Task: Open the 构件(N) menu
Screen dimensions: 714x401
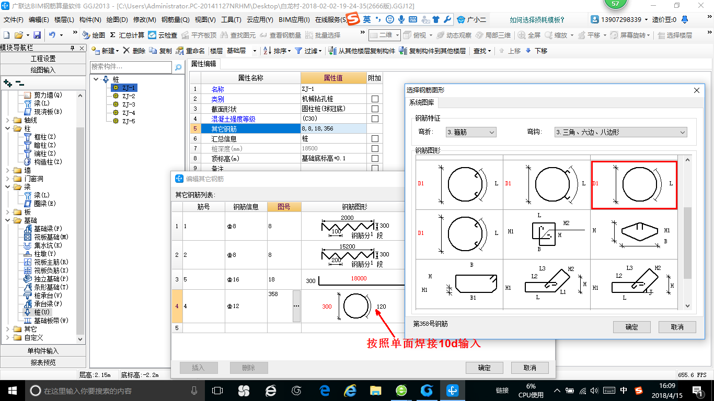Action: (x=90, y=20)
